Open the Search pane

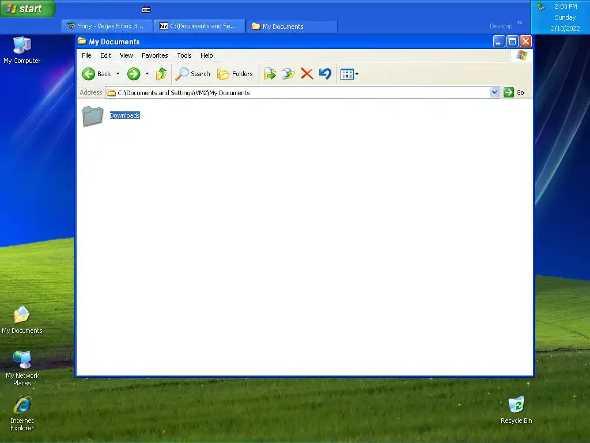point(192,74)
